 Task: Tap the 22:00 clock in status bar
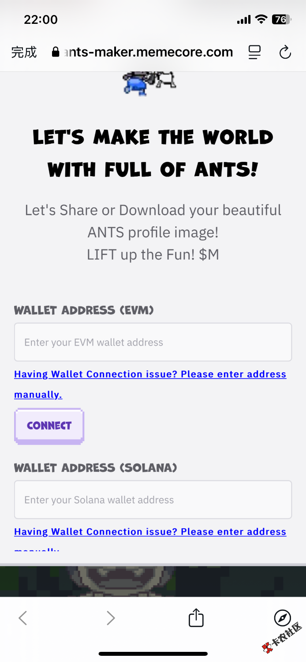(41, 19)
